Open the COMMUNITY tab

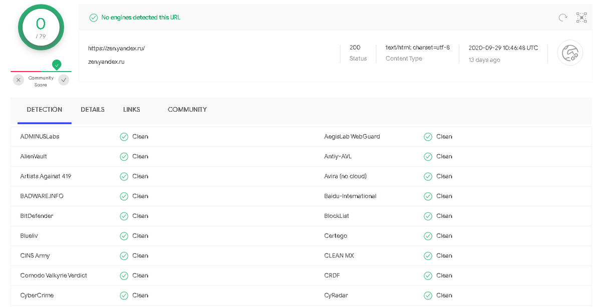click(x=187, y=110)
